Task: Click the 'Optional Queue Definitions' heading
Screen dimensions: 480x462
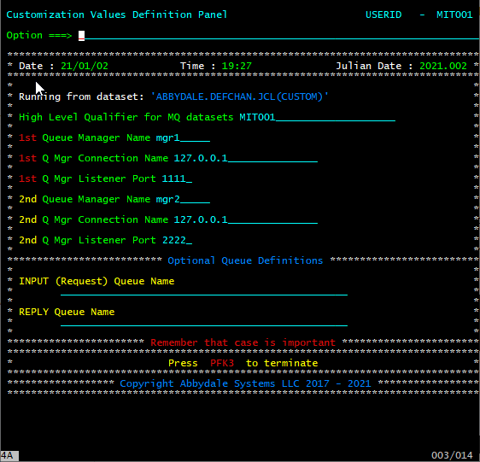Action: 245,260
